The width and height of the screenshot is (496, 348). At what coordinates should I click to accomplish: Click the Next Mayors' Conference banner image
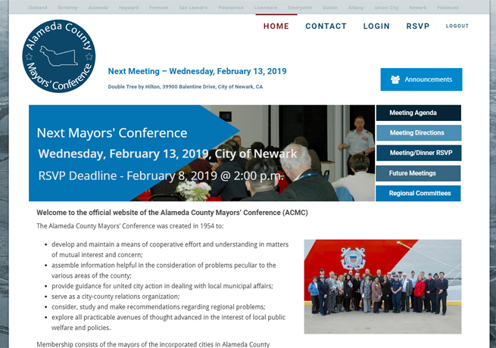(x=202, y=153)
